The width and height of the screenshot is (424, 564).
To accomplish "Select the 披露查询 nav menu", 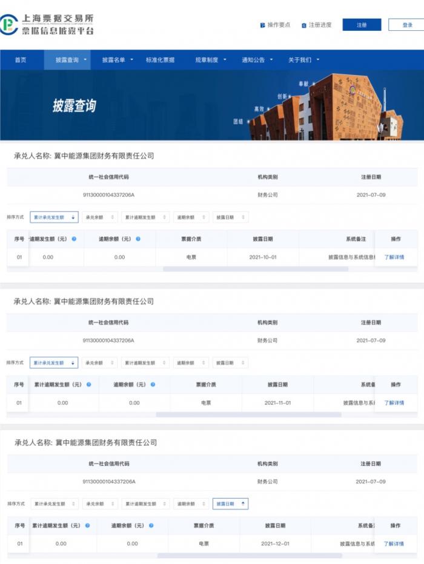I will coord(67,60).
